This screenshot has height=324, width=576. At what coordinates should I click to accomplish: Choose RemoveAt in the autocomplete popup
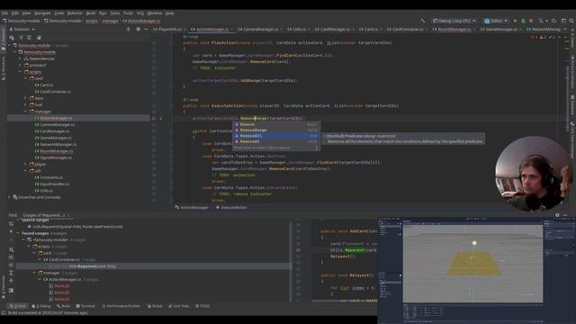(x=276, y=141)
